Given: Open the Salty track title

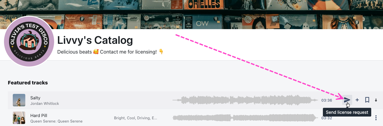Looking at the screenshot, I should pos(35,98).
